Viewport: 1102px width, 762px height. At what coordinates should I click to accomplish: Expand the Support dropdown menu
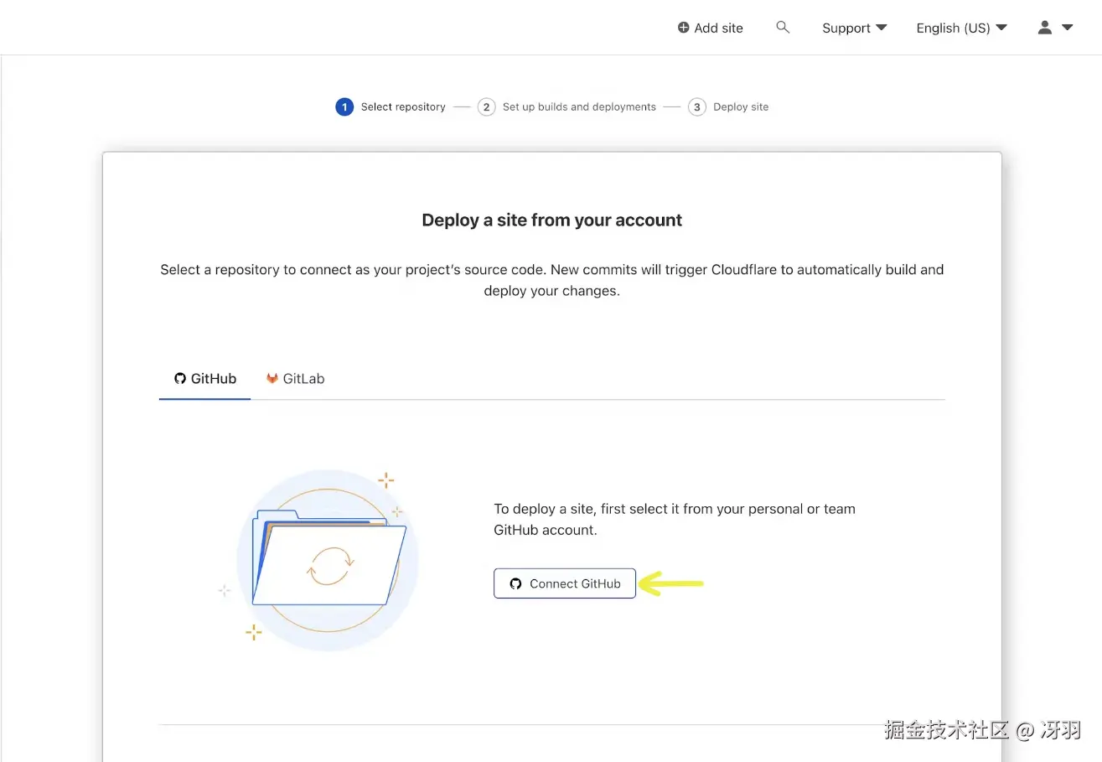click(x=854, y=28)
